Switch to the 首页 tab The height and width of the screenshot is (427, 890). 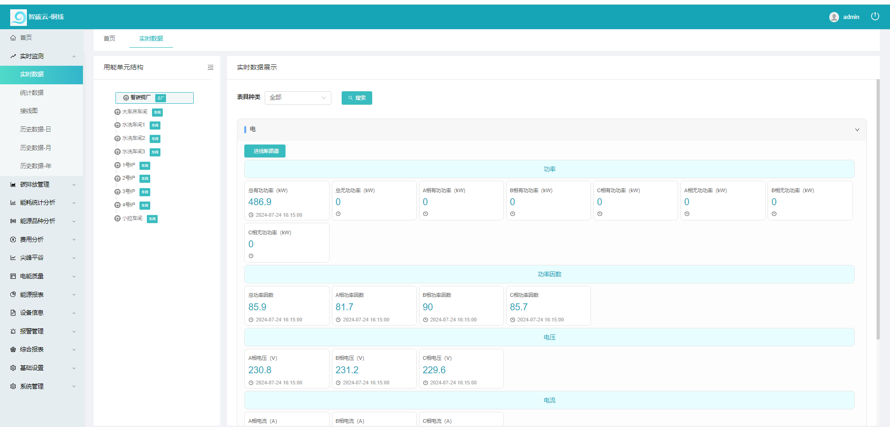109,39
